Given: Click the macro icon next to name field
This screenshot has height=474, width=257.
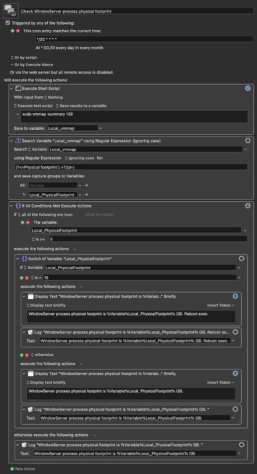Looking at the screenshot, I should (x=10, y=11).
